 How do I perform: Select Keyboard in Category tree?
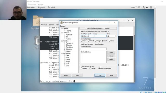tap(69, 35)
